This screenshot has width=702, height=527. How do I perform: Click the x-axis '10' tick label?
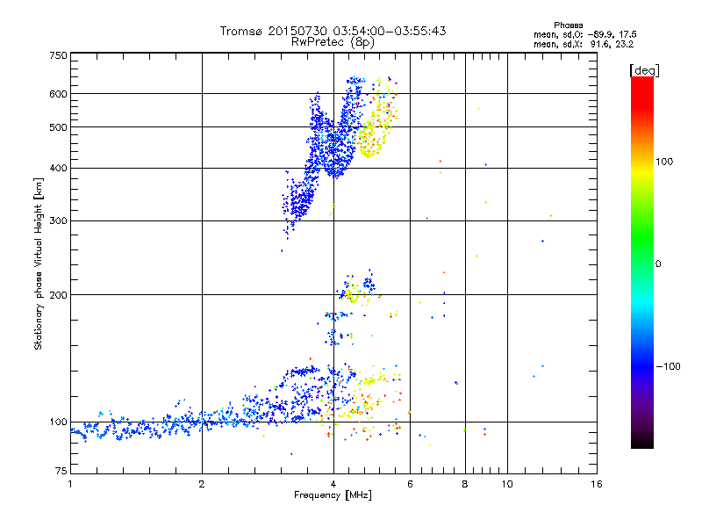pos(507,484)
